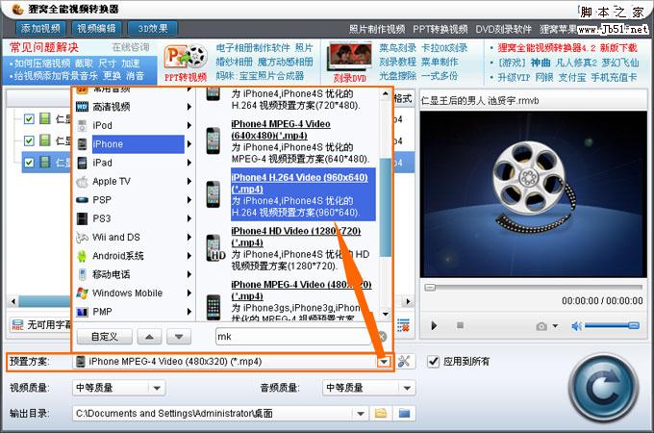The width and height of the screenshot is (654, 433).
Task: Open PPT转换视频 link
Action: (x=440, y=29)
